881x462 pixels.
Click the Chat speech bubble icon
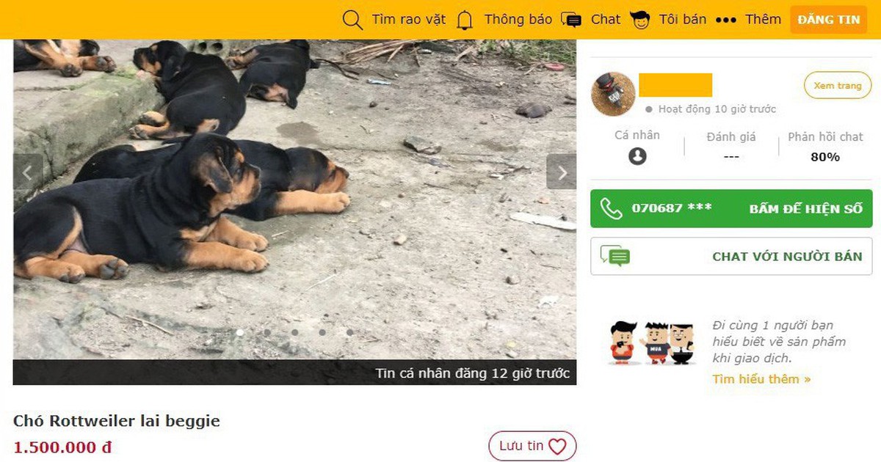pos(571,20)
